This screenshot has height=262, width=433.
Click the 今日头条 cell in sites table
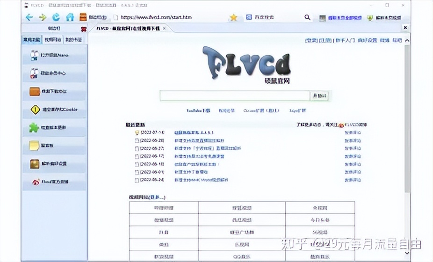click(320, 220)
